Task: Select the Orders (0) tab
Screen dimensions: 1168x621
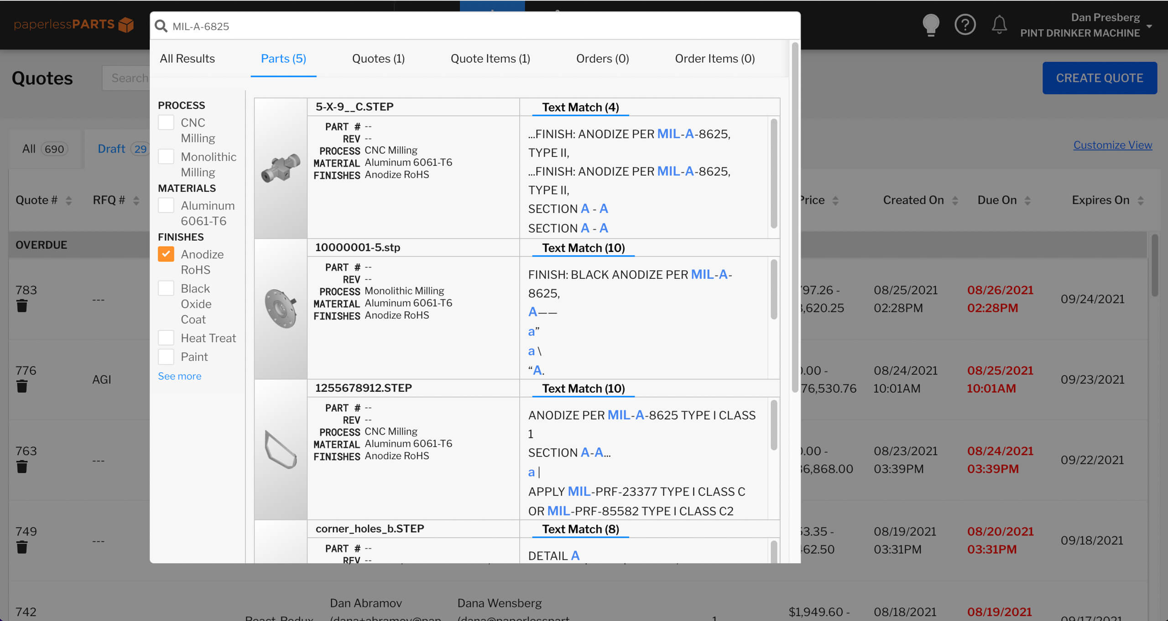Action: click(602, 59)
